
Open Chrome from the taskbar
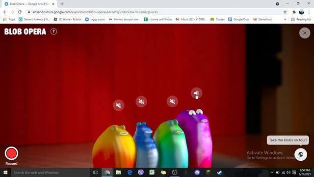107,173
